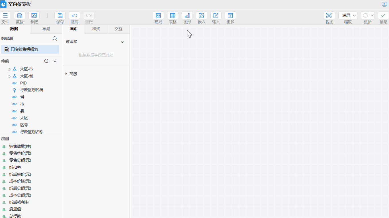Select the 折后毛利率 measure field
The width and height of the screenshot is (389, 218).
[19, 202]
